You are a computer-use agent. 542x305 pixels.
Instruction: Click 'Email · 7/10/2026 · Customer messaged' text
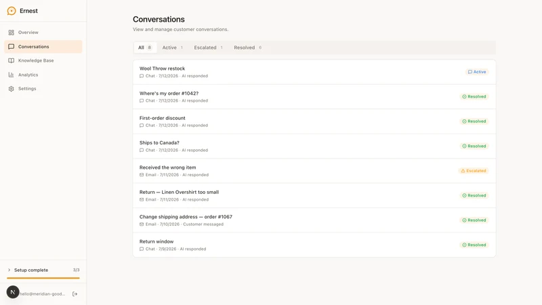(x=184, y=224)
